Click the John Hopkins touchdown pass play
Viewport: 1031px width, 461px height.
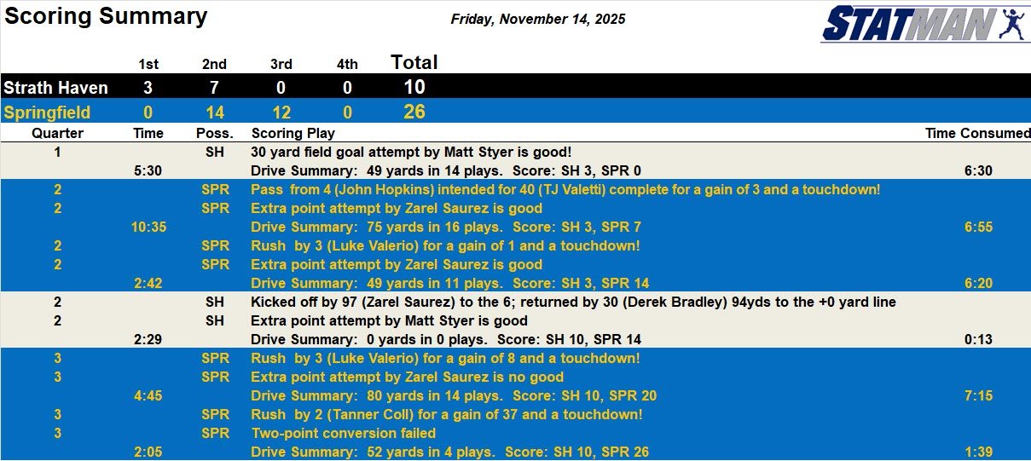pyautogui.click(x=565, y=189)
